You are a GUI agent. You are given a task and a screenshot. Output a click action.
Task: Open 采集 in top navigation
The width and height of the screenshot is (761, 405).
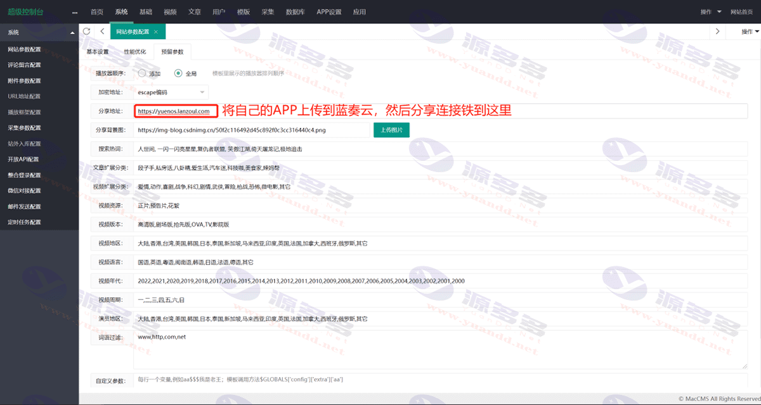tap(268, 12)
